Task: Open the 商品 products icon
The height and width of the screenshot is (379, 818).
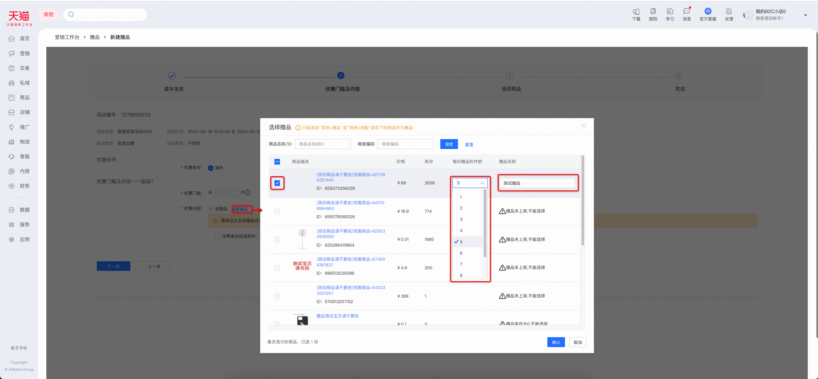Action: (12, 97)
